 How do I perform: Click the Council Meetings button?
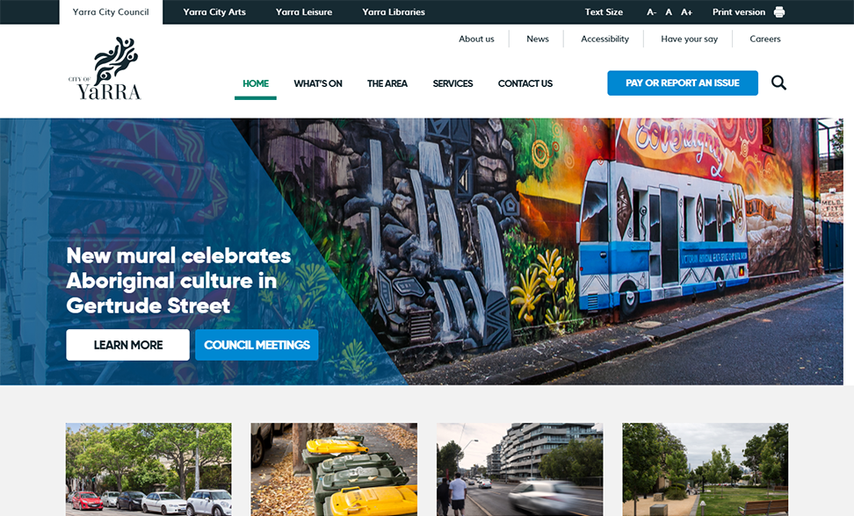pyautogui.click(x=257, y=345)
